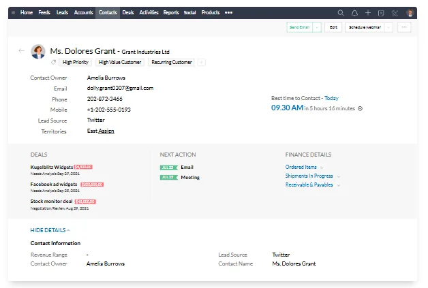The image size is (428, 288).
Task: Open the setup tools icon
Action: [395, 13]
